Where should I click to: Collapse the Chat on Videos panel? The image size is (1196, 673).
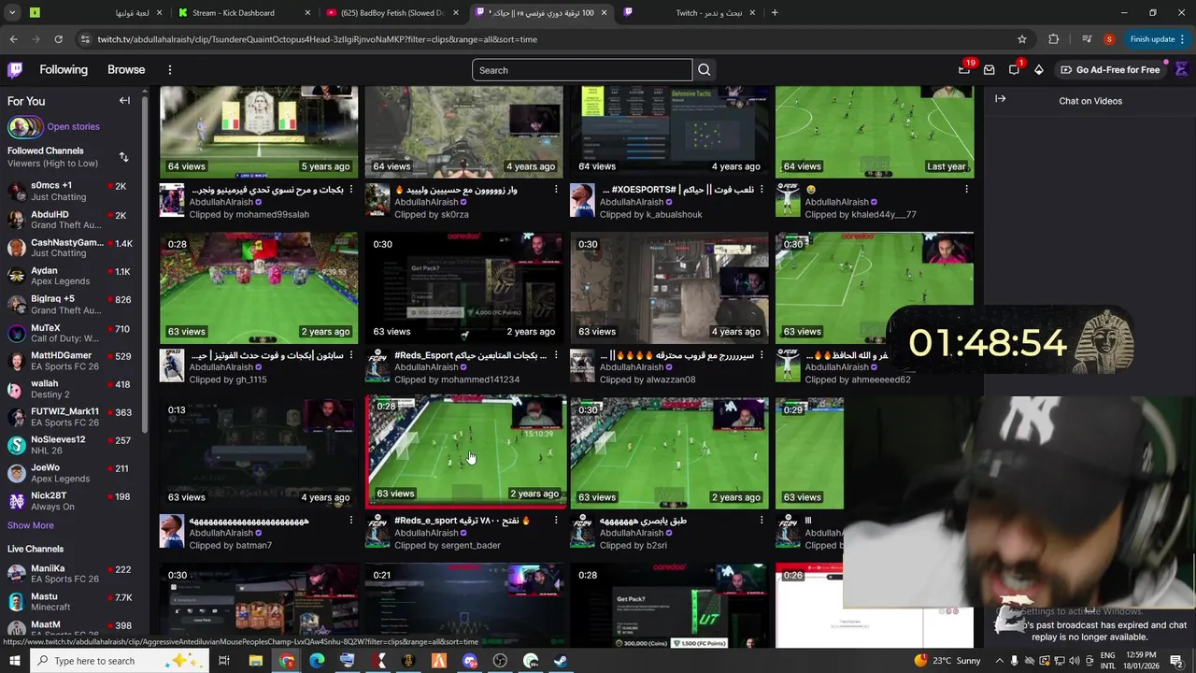pyautogui.click(x=1001, y=99)
